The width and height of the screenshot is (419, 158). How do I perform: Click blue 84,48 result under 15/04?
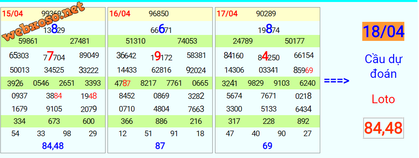[53, 146]
